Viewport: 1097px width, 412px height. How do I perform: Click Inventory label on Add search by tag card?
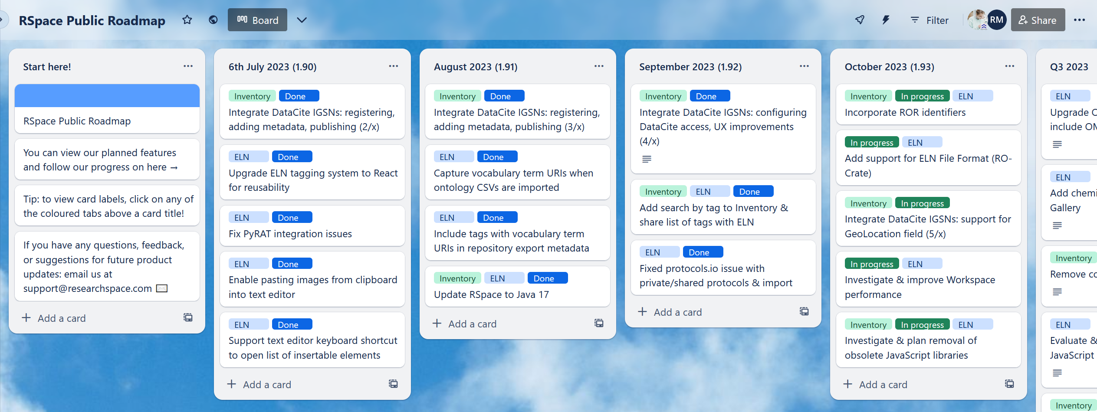coord(663,191)
